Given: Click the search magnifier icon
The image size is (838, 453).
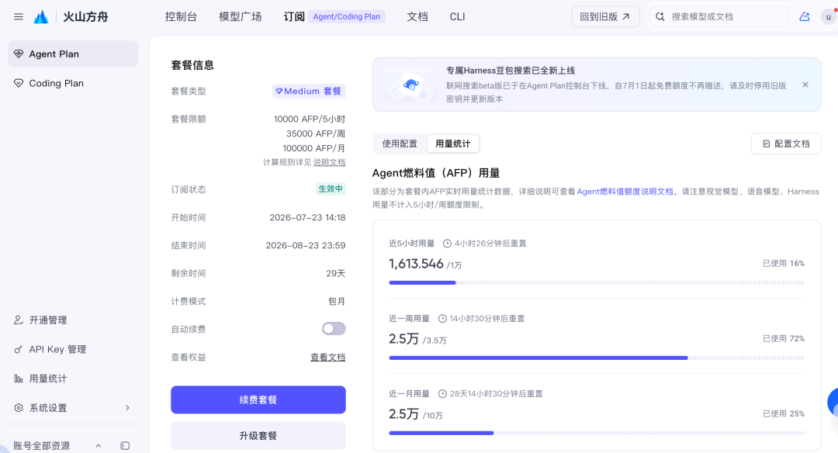Looking at the screenshot, I should [660, 16].
